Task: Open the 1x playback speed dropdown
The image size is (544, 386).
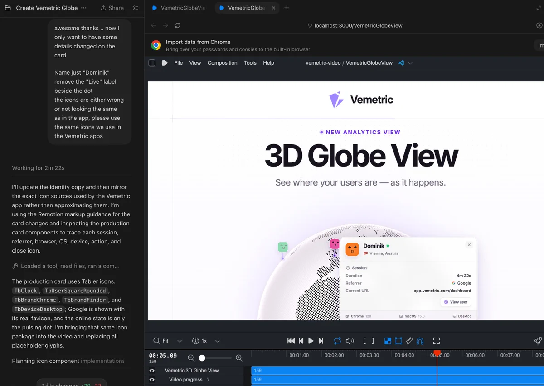Action: pos(206,341)
